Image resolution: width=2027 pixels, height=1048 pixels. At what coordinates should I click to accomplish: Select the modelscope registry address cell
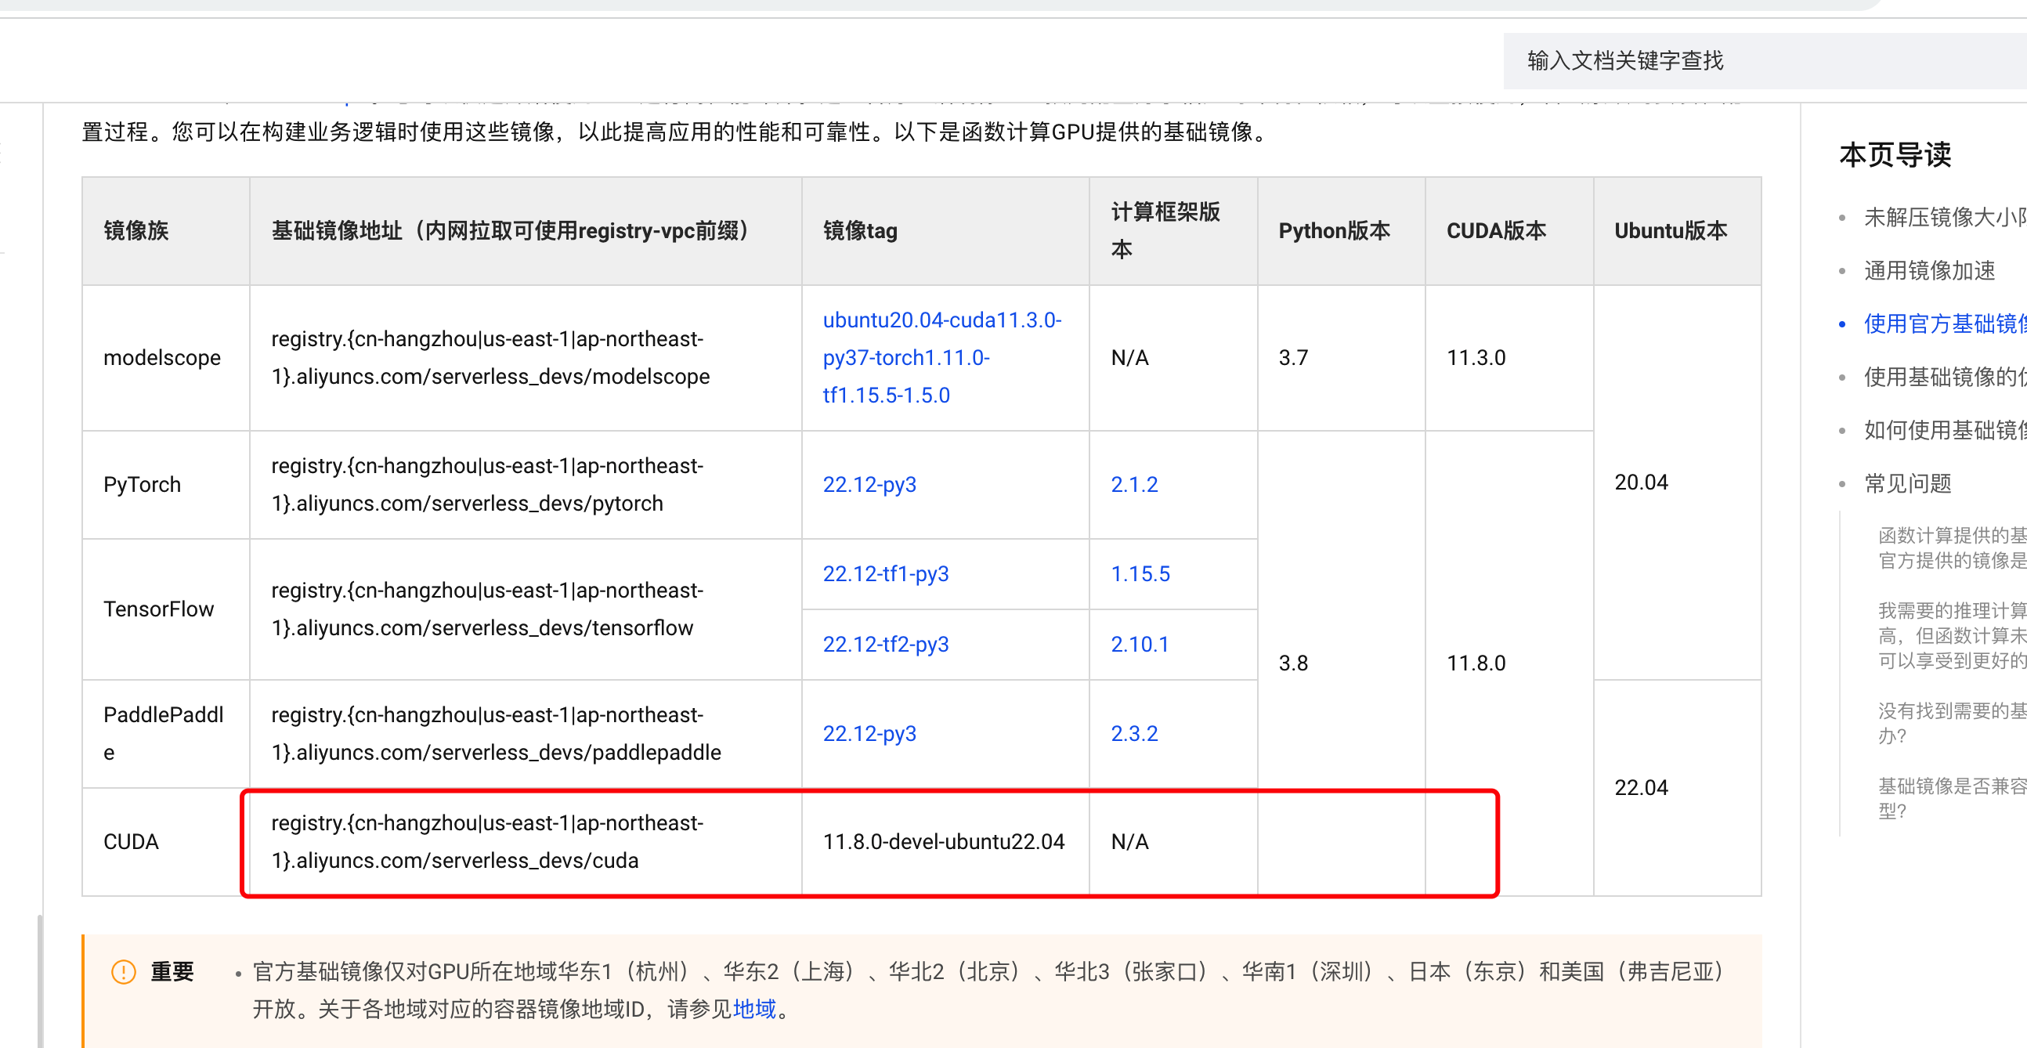click(526, 357)
